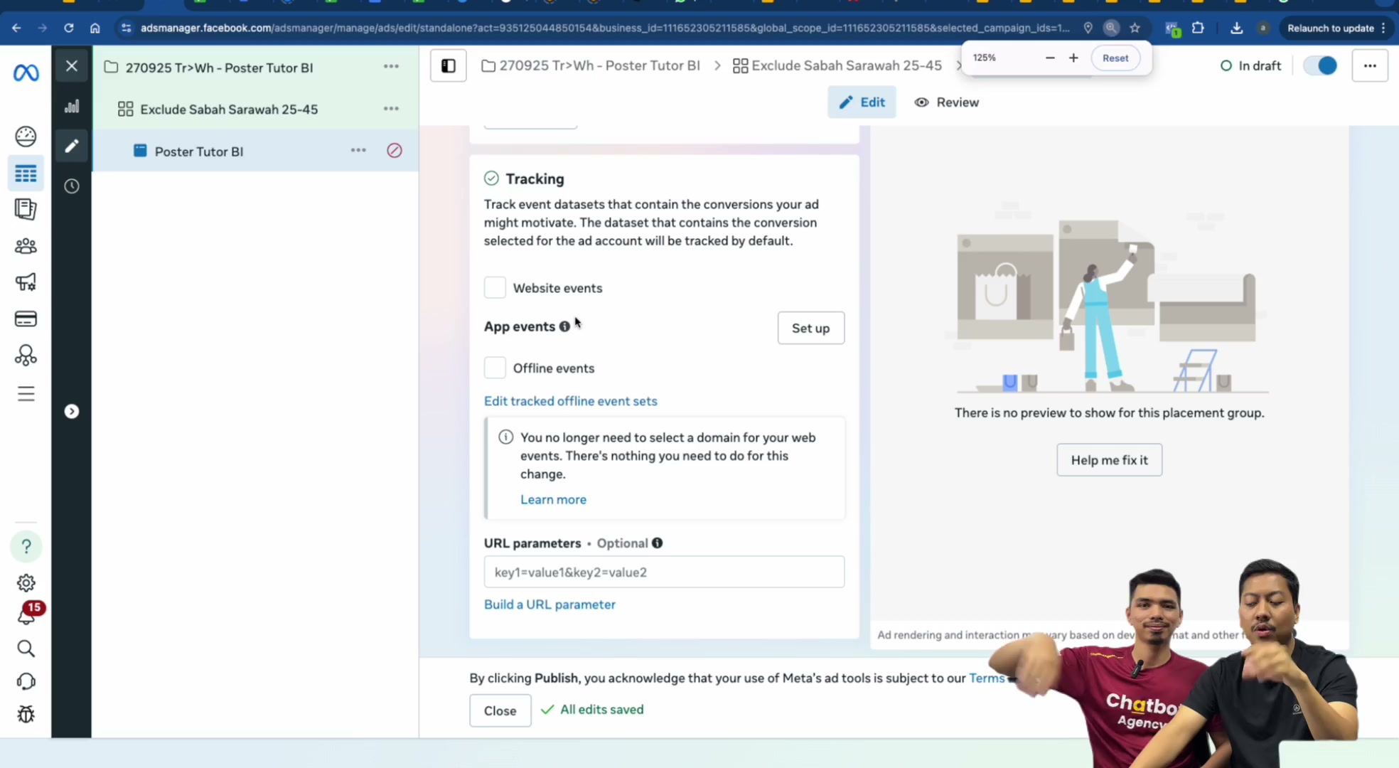Open the top-right more options menu
The width and height of the screenshot is (1399, 768).
pyautogui.click(x=1370, y=66)
